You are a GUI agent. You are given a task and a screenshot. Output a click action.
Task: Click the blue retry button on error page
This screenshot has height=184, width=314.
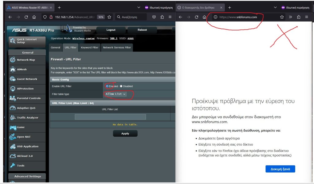coord(280,169)
